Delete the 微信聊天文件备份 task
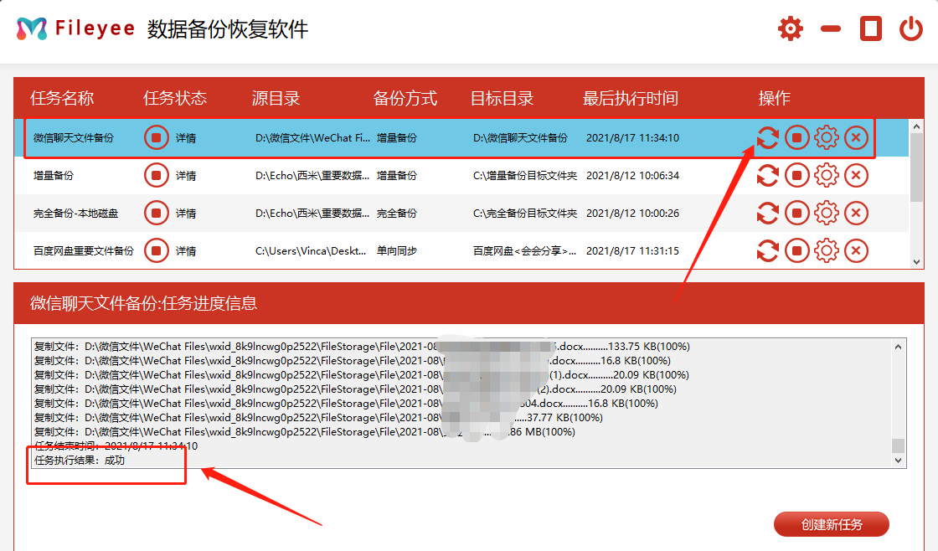This screenshot has width=938, height=551. point(855,137)
